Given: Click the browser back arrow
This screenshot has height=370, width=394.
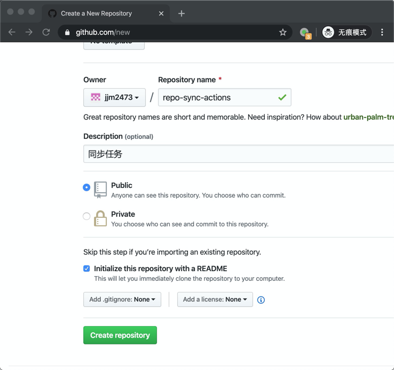Looking at the screenshot, I should 12,32.
